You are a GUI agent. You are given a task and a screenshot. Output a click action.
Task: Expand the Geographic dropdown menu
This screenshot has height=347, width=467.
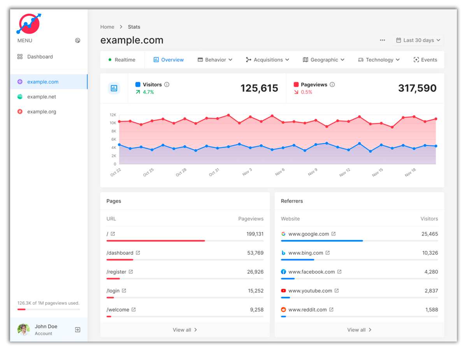click(323, 60)
